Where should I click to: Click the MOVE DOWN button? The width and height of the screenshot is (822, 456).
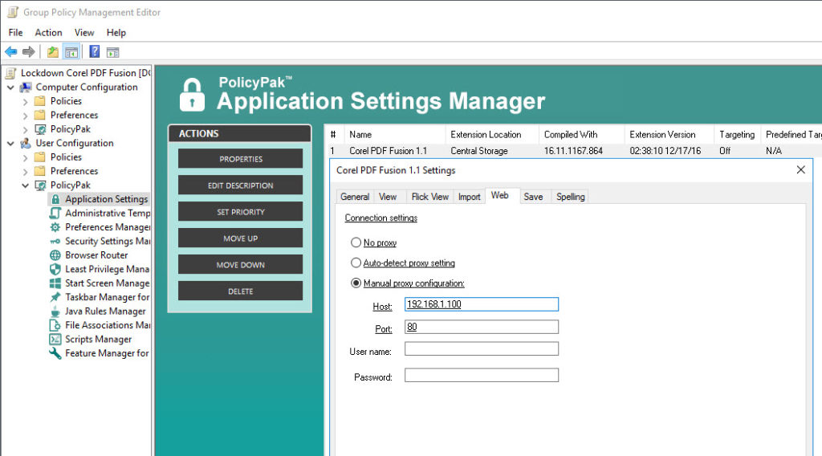click(241, 265)
